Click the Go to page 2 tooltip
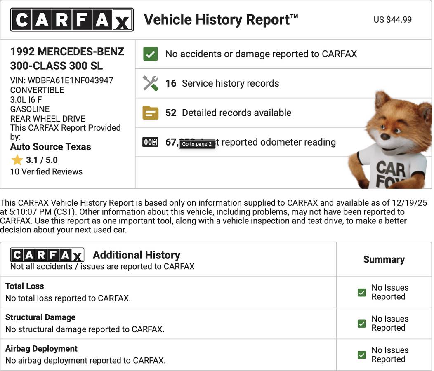 pos(197,144)
